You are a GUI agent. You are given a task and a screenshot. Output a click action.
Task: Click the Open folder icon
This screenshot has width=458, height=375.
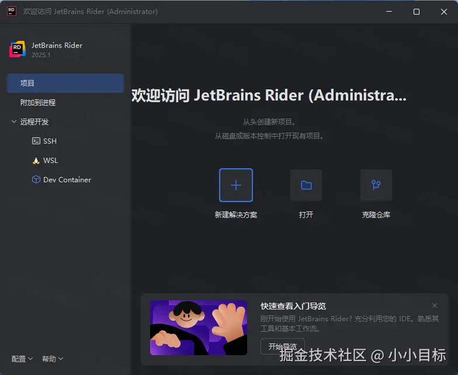coord(306,185)
